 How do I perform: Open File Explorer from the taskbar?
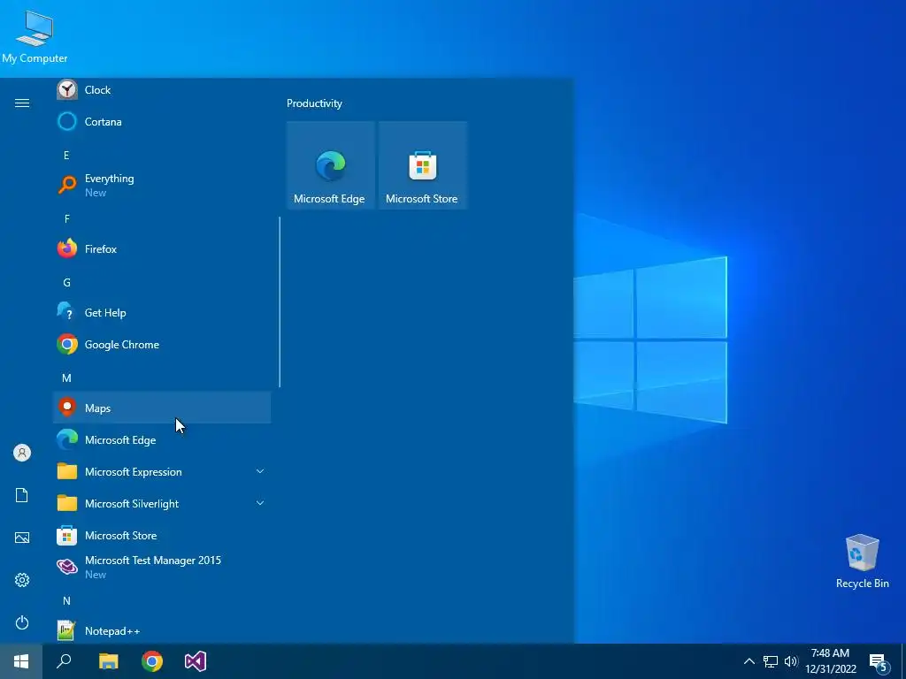[x=108, y=661]
